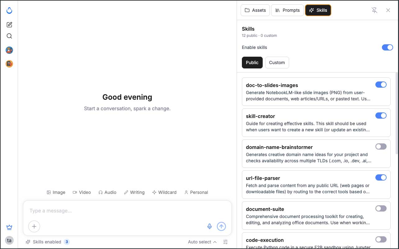Screen dimensions: 399x249
Task: Open the settings sliders icon
Action: point(226,242)
